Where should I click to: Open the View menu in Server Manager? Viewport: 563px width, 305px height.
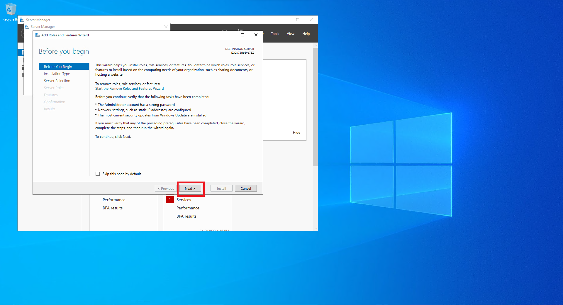(290, 34)
